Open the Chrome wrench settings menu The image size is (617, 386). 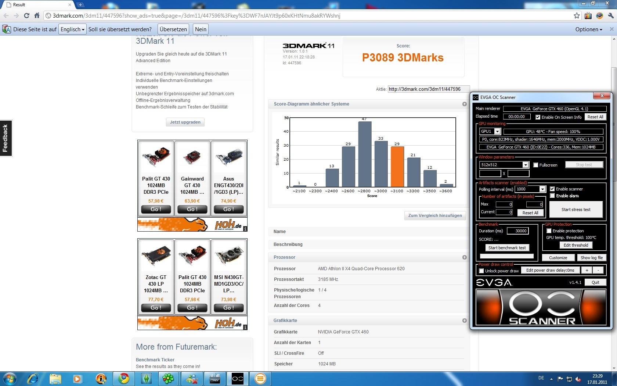tap(611, 16)
